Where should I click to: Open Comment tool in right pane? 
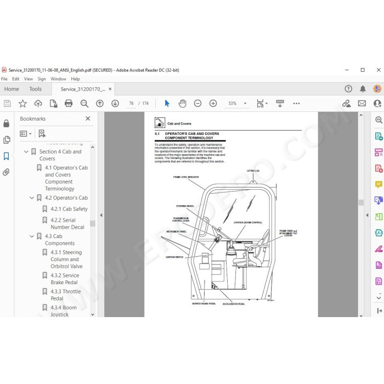[x=379, y=184]
